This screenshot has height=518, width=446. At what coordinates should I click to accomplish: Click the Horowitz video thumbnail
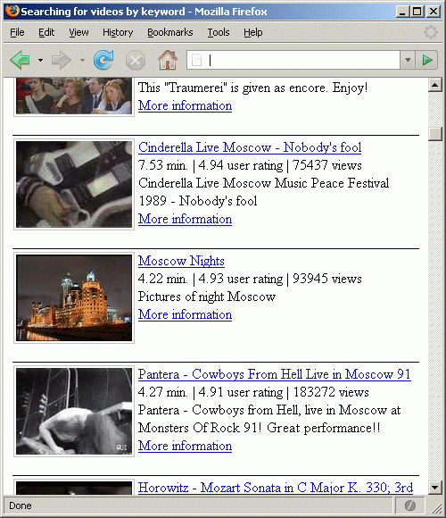click(x=74, y=487)
